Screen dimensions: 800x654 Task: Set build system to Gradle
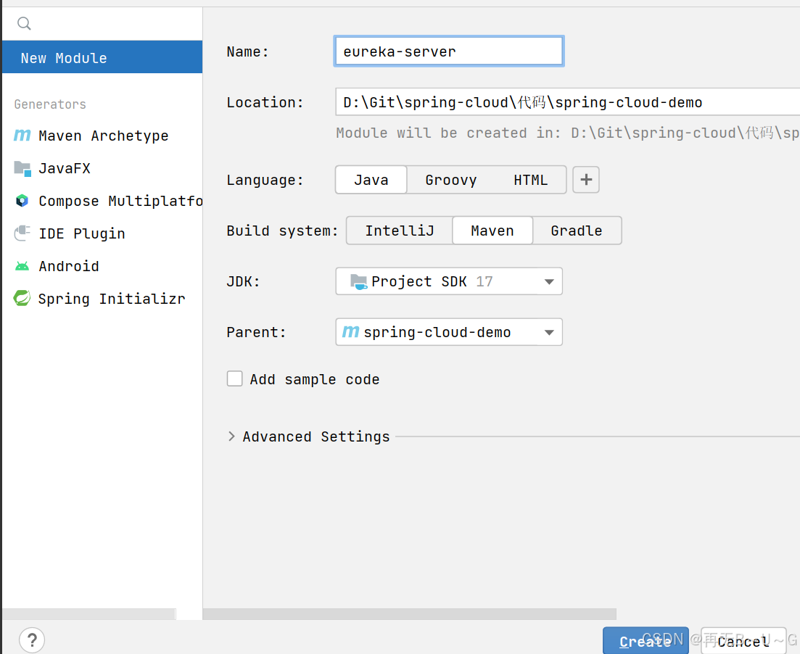577,231
